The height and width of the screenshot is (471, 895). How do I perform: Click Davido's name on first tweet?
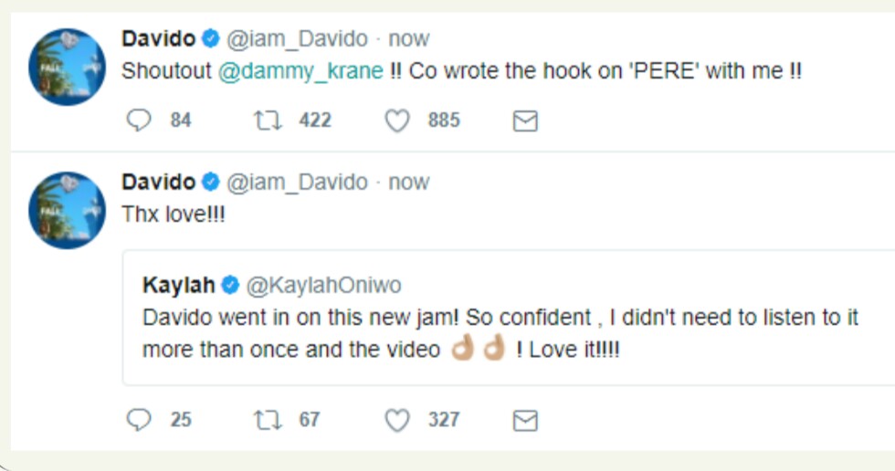tap(158, 39)
